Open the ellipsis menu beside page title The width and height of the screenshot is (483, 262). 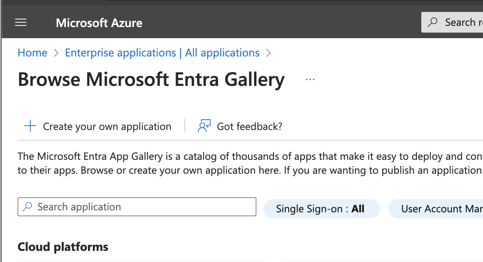310,79
